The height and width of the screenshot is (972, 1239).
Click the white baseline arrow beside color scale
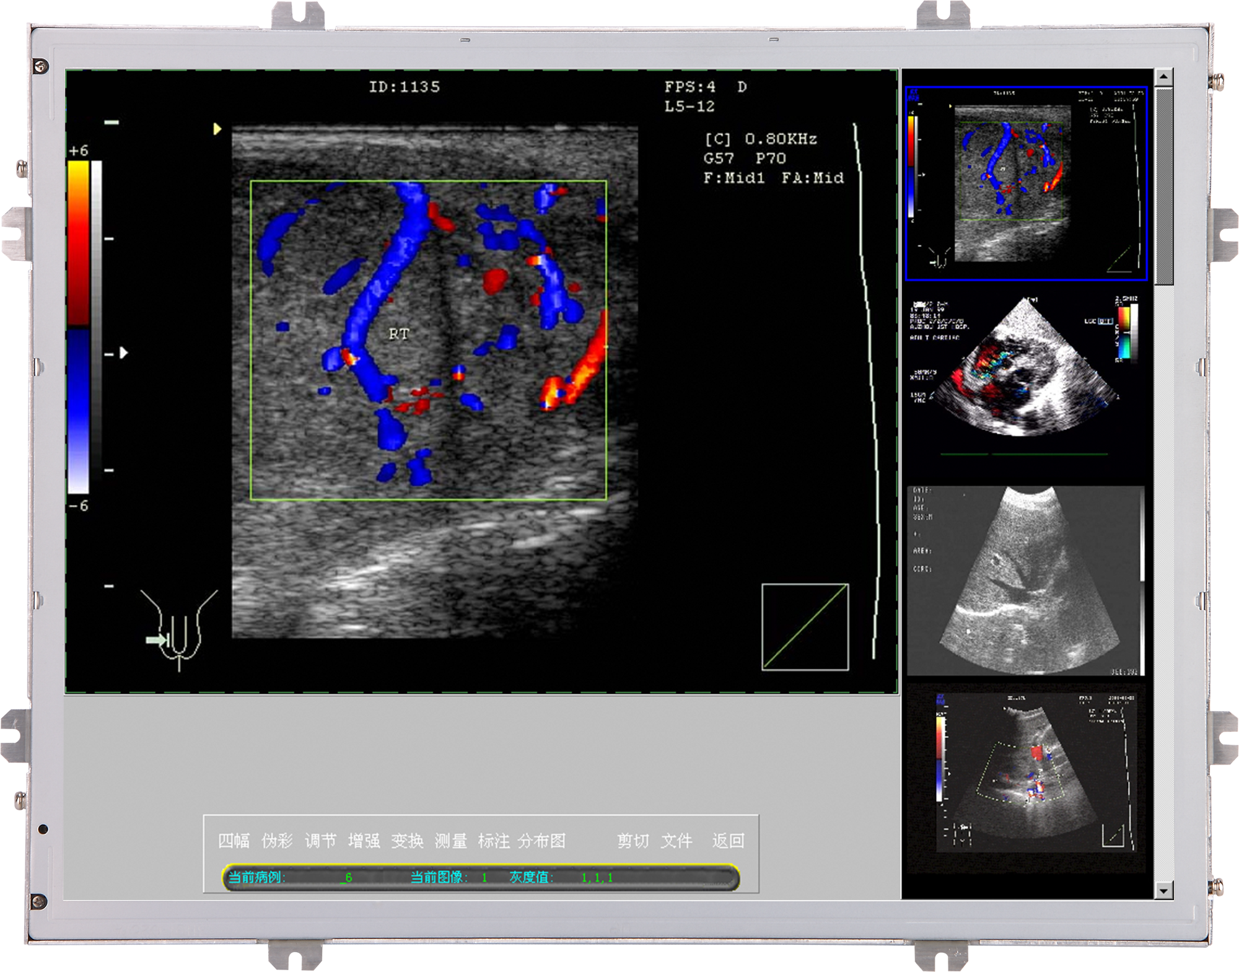(124, 352)
